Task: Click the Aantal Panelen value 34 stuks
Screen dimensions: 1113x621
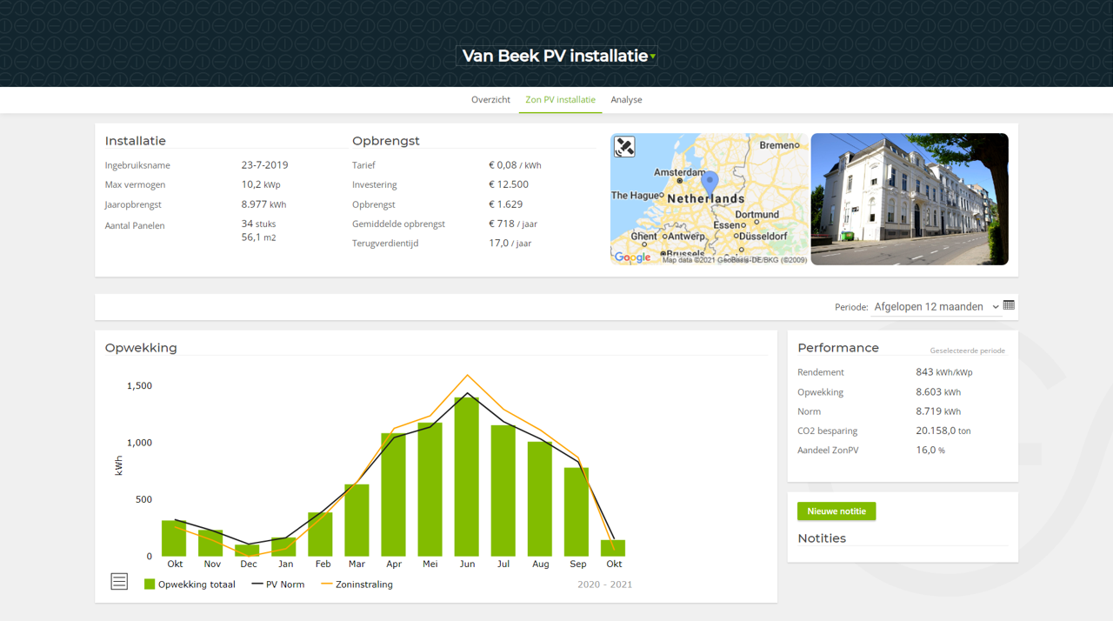Action: pos(259,224)
